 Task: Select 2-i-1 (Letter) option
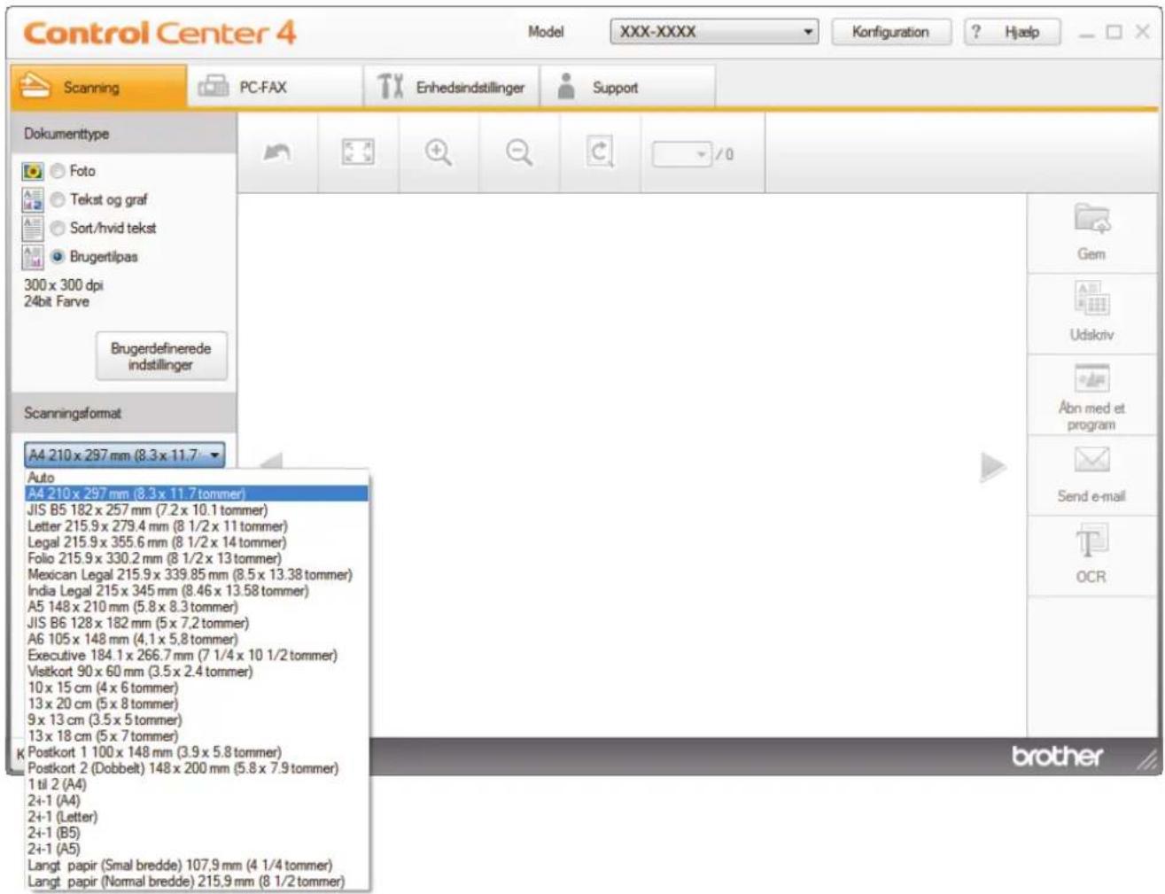[197, 816]
